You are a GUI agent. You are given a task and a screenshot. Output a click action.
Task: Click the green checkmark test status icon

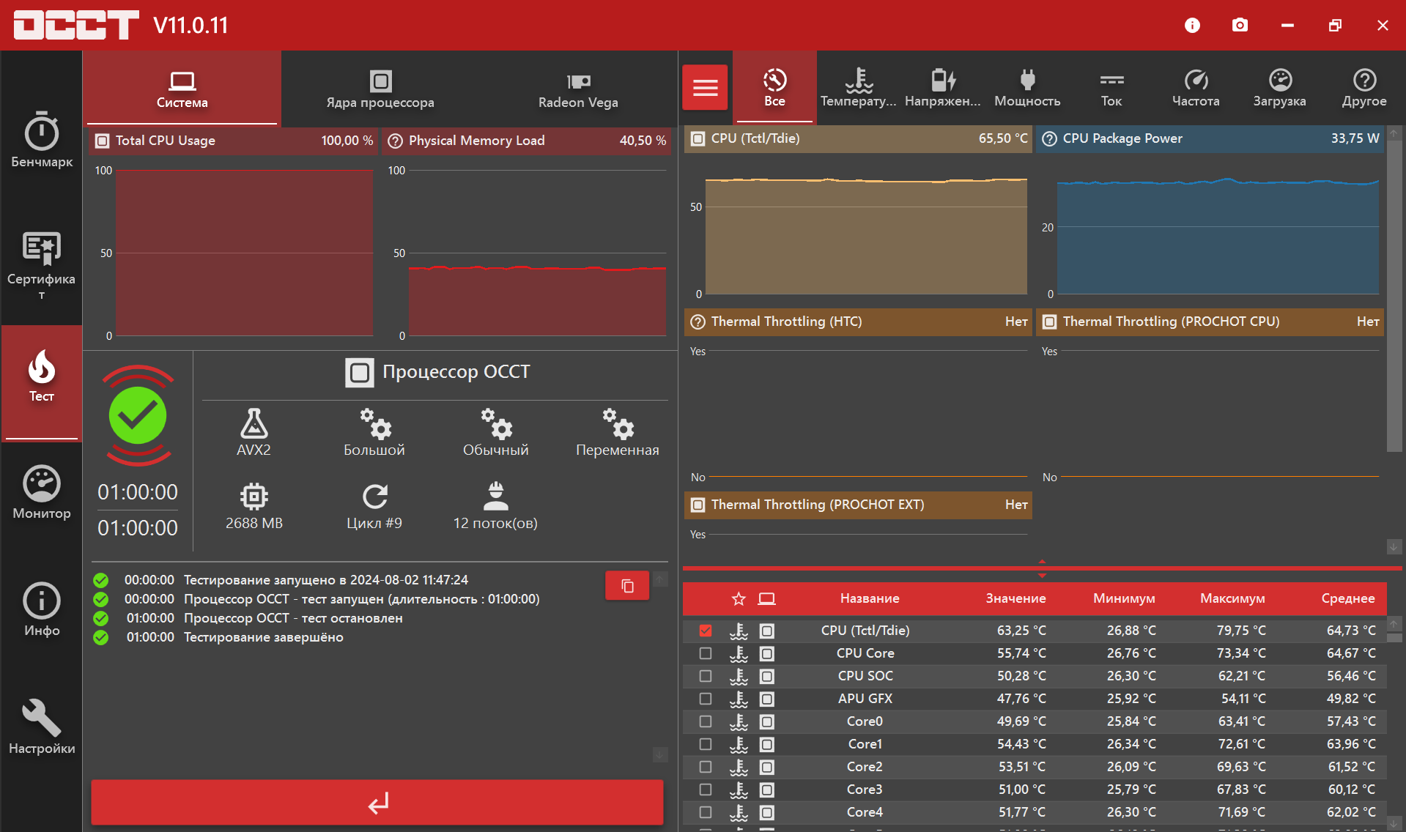[x=138, y=415]
